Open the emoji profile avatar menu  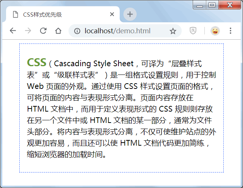(215, 31)
